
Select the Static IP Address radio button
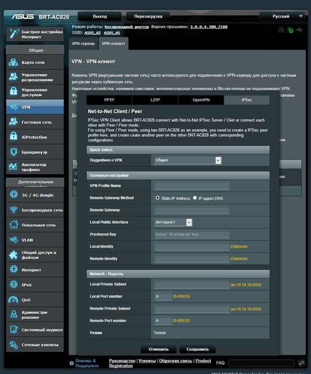157,198
